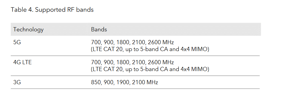Click the 4G LTE technology cell
282x109 pixels.
22,62
